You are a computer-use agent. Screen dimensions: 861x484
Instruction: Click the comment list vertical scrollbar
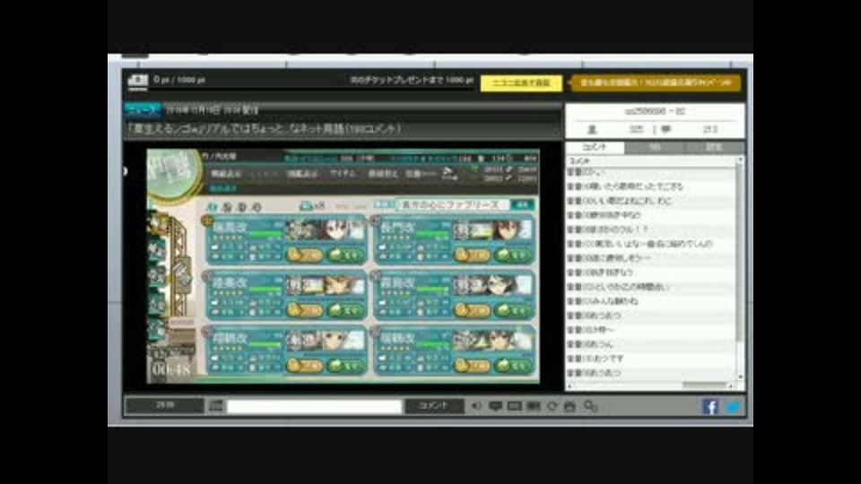point(740,268)
